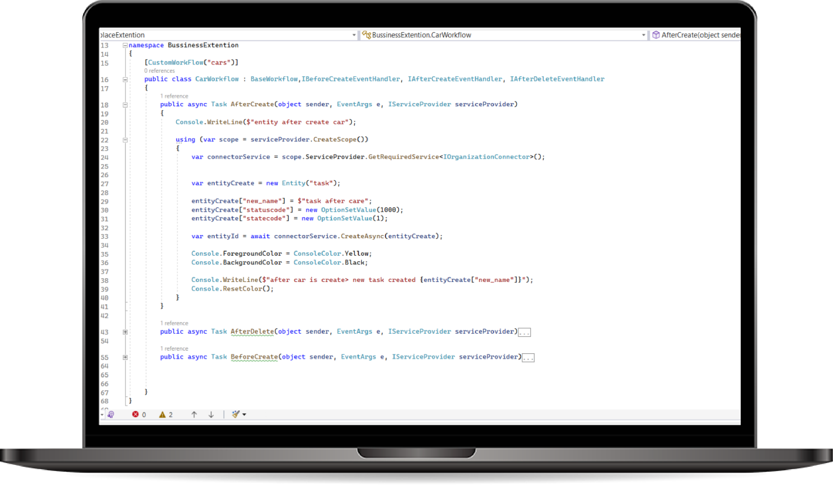This screenshot has height=485, width=833.
Task: Click the ellipsis box after AfterDelete signature
Action: 524,332
